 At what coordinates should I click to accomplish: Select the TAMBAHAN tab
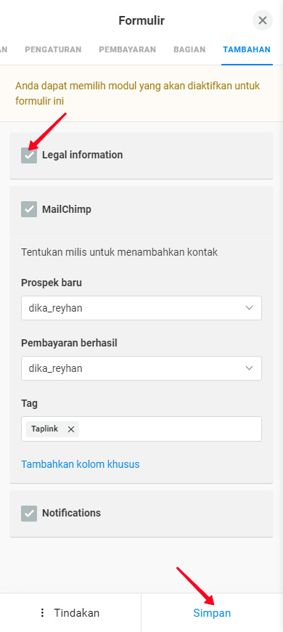click(x=247, y=49)
